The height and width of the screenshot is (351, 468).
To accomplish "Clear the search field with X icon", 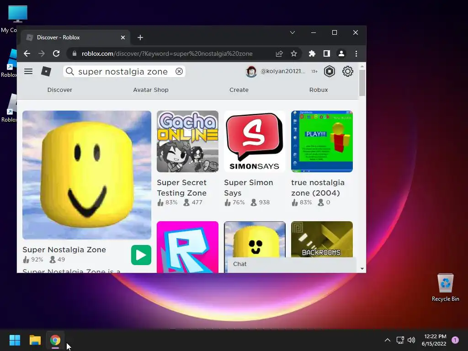I will point(179,71).
